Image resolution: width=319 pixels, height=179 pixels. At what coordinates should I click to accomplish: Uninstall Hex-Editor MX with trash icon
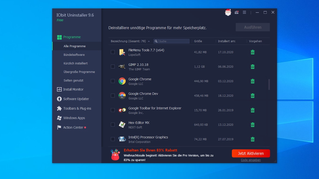252,124
